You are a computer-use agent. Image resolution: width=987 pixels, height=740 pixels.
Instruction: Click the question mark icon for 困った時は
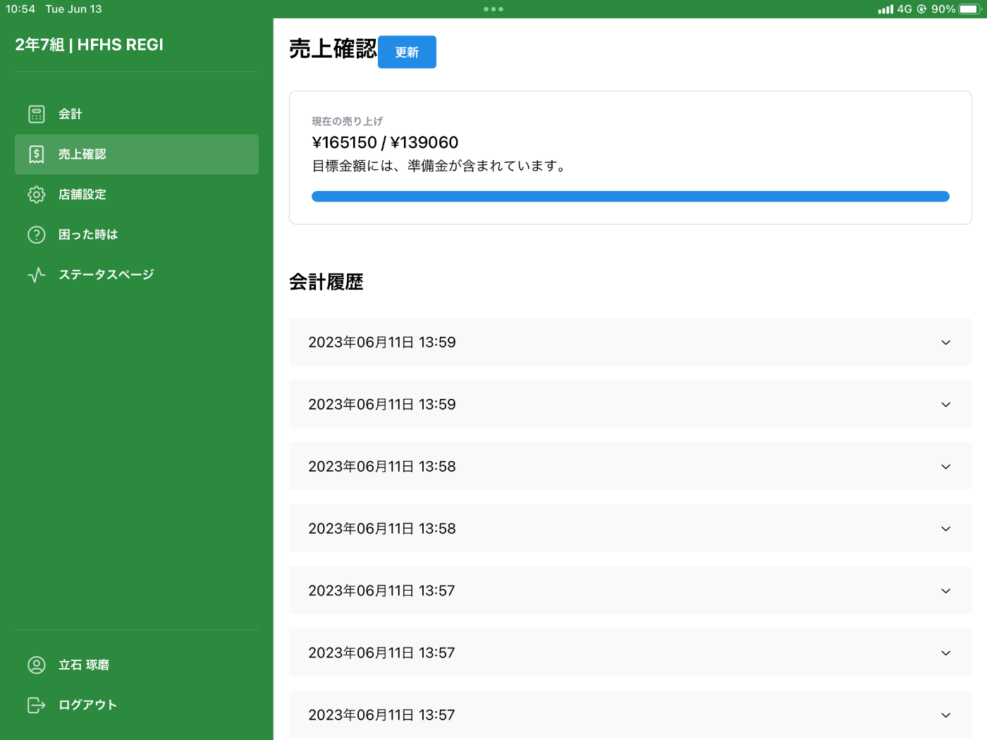37,235
